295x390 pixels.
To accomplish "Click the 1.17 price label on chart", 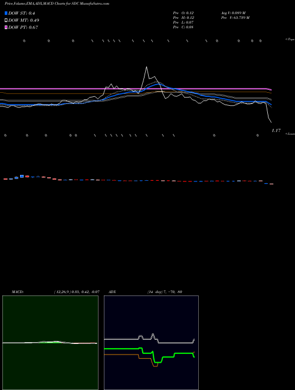I will tap(276, 131).
